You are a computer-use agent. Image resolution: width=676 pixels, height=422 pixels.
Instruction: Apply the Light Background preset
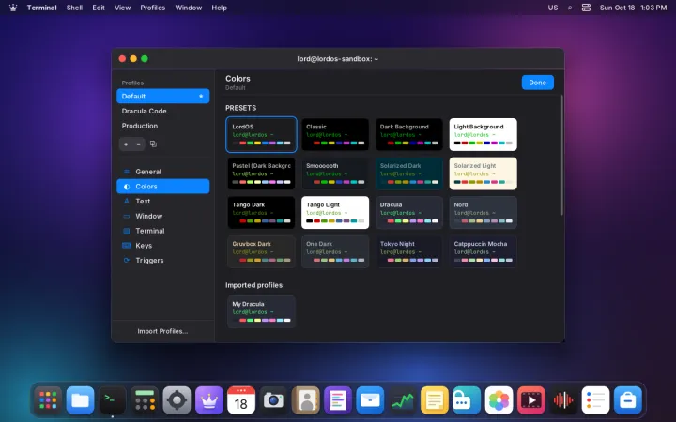(x=483, y=134)
